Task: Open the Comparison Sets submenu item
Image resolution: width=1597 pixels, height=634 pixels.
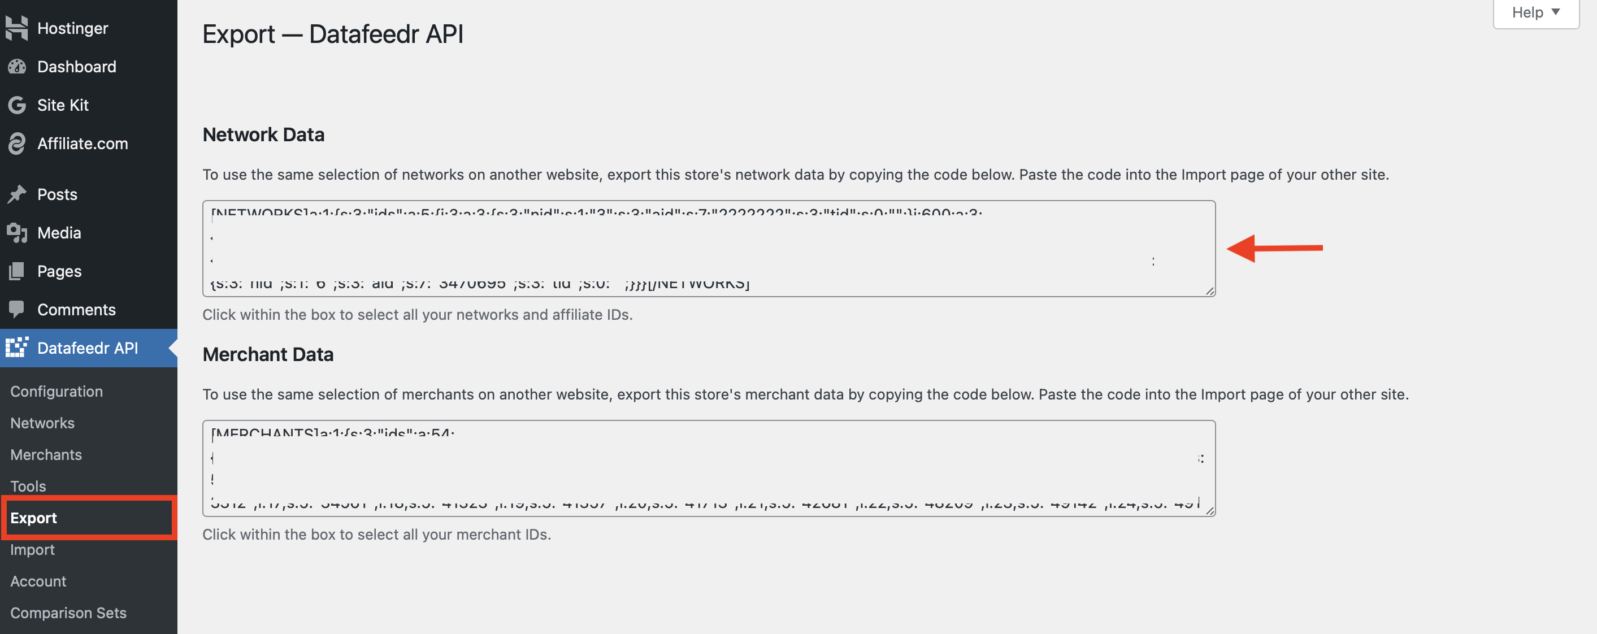Action: coord(68,613)
